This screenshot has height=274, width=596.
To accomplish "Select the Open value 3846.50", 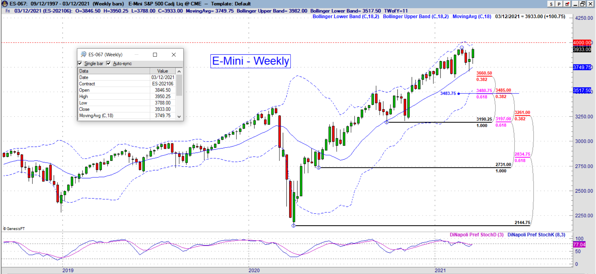I will point(163,90).
